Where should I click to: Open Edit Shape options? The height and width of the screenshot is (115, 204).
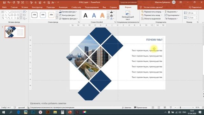[x=25, y=12]
